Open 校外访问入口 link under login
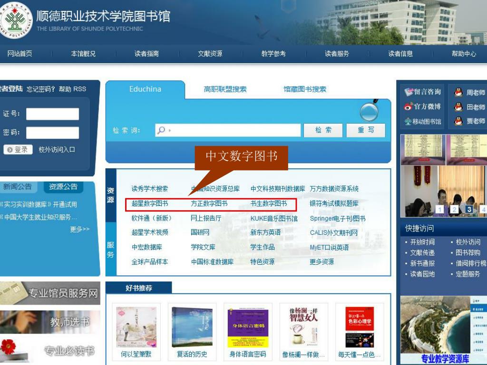Screen dimensions: 487x365 coord(57,150)
